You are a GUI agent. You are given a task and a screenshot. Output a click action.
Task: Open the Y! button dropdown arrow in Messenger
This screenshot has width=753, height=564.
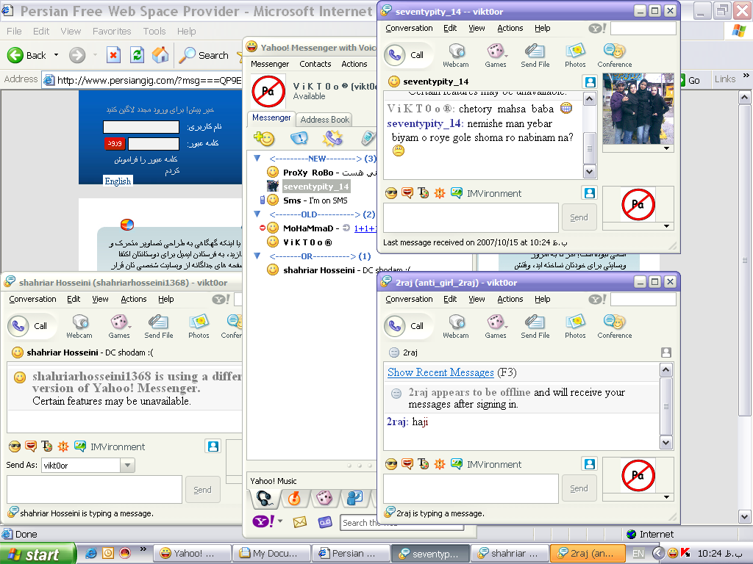[280, 521]
